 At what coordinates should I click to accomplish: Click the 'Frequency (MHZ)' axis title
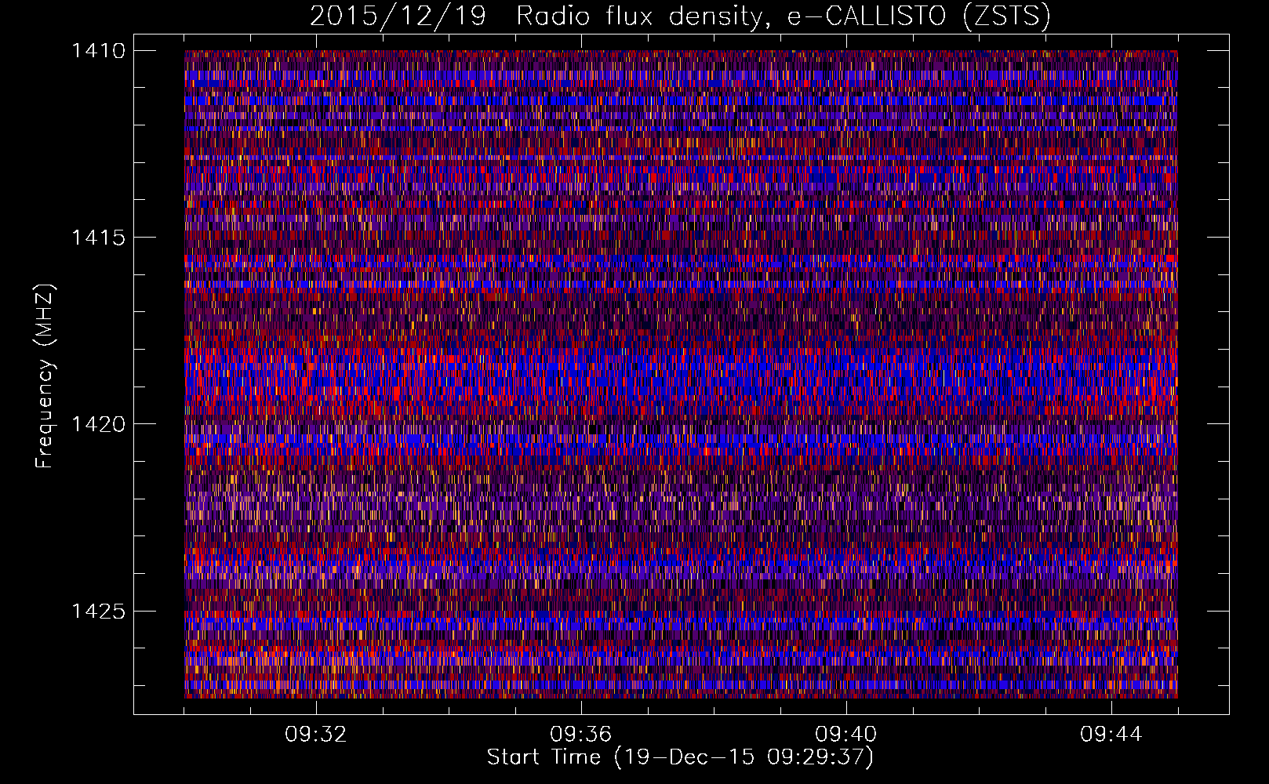click(45, 376)
